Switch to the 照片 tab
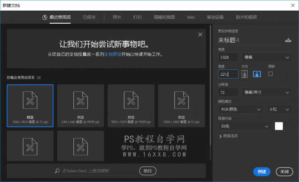 [x=117, y=17]
